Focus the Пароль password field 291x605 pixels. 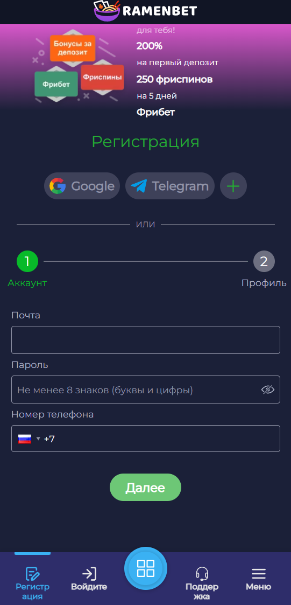point(146,390)
